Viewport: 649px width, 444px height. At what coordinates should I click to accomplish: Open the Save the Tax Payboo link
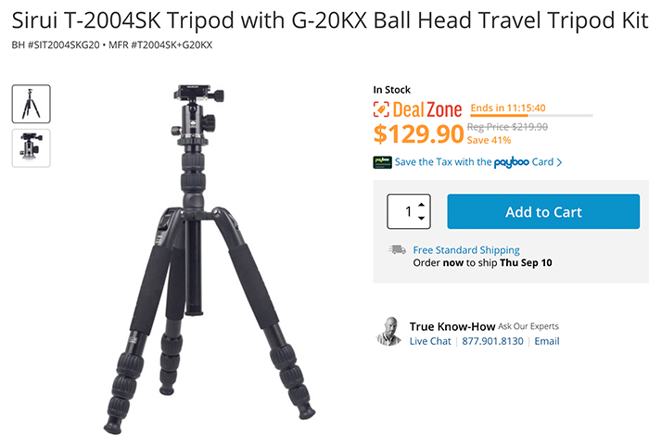(474, 162)
